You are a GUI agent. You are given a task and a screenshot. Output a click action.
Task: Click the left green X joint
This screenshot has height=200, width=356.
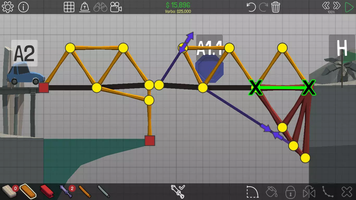[256, 87]
